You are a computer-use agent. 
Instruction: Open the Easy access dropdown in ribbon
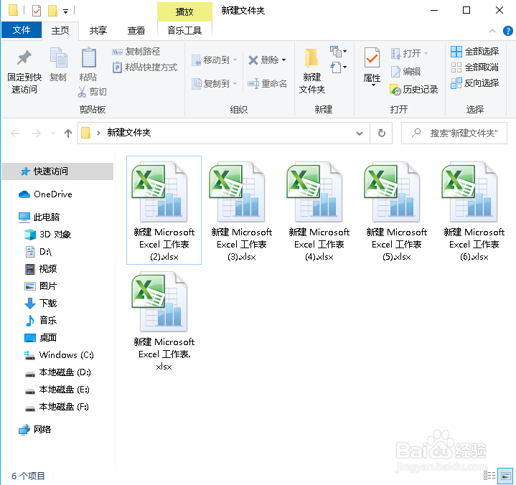(x=339, y=67)
